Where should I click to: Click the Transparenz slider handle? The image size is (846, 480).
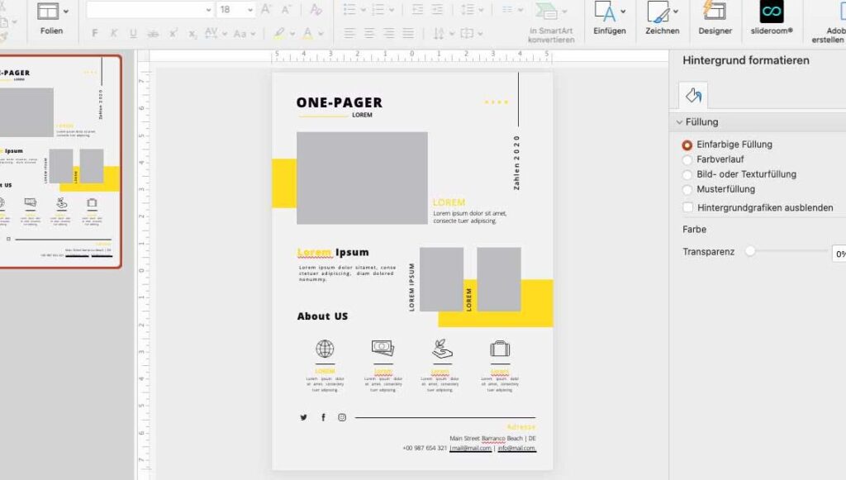[750, 251]
